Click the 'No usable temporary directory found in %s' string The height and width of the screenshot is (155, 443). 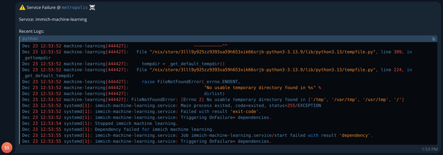(260, 88)
